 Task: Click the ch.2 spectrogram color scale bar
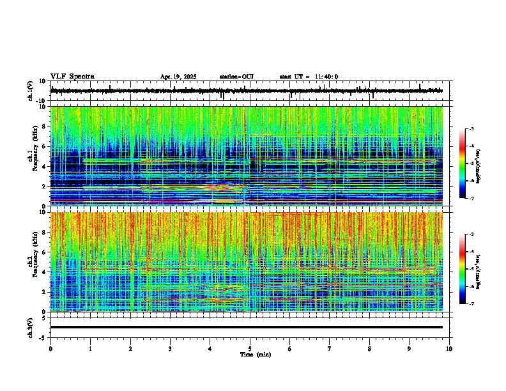click(463, 269)
